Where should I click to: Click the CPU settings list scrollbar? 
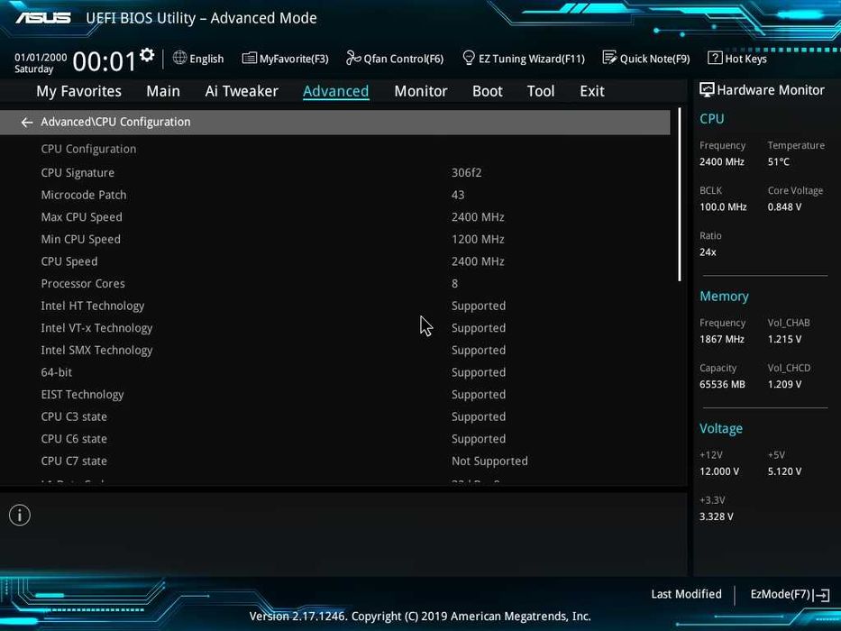pos(680,194)
